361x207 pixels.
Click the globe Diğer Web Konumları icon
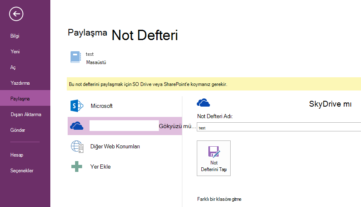[77, 147]
